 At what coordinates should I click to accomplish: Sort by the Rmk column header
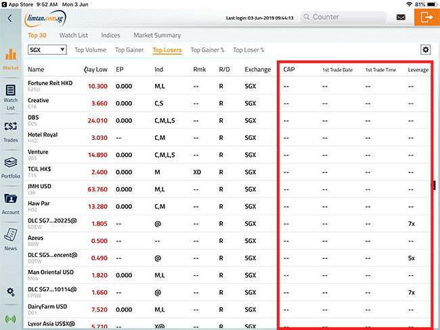click(x=199, y=70)
